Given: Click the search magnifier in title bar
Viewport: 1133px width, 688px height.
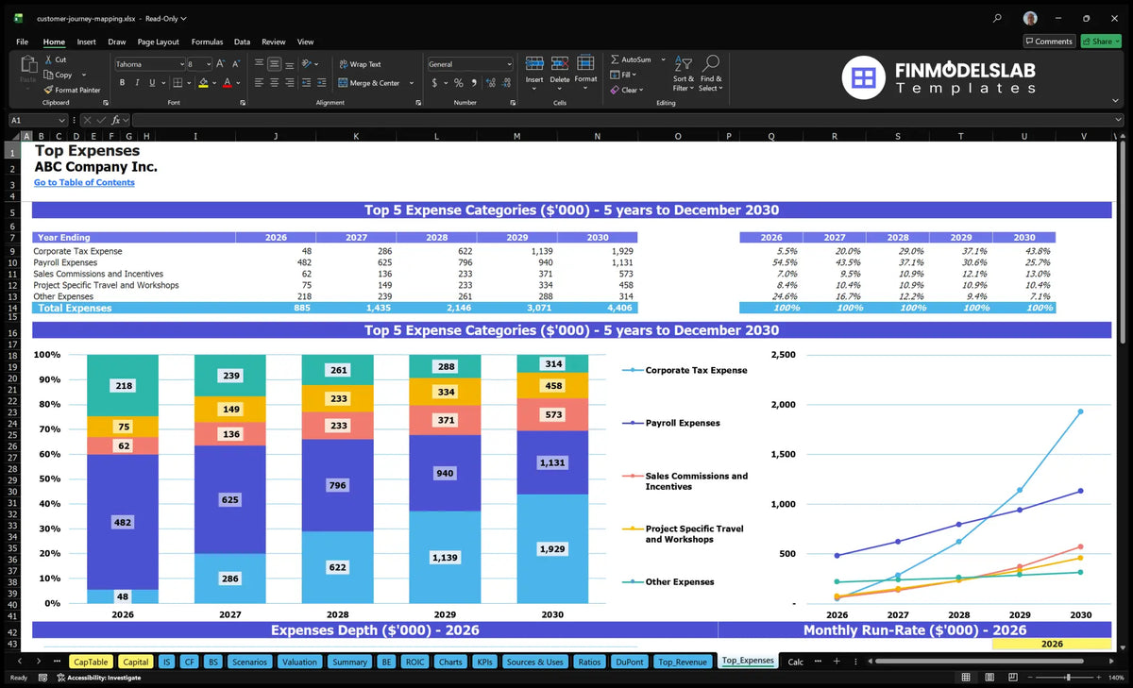Looking at the screenshot, I should 998,18.
